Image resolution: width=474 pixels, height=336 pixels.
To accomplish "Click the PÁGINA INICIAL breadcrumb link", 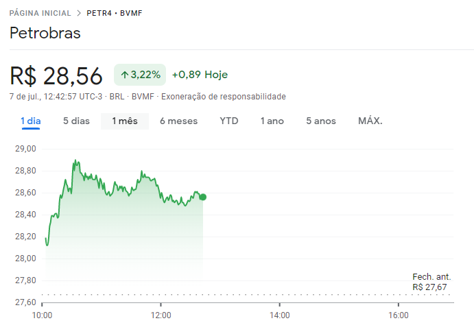I will coord(38,13).
